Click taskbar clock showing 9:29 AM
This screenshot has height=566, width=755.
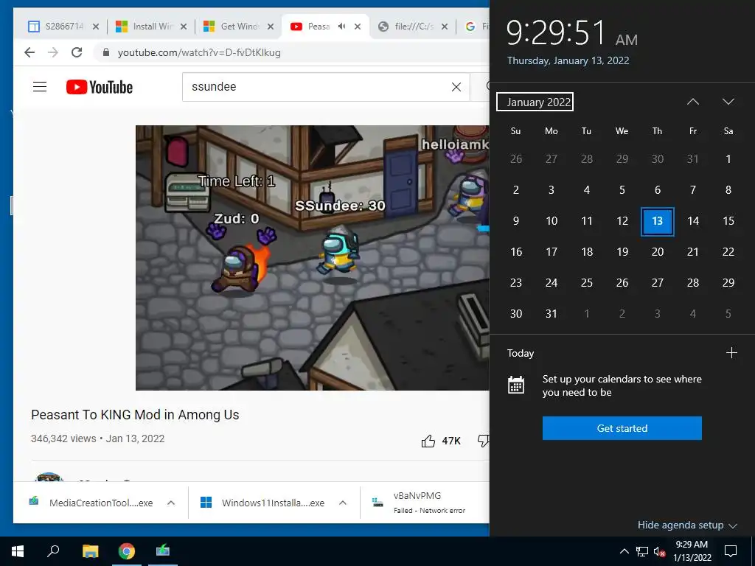(692, 551)
